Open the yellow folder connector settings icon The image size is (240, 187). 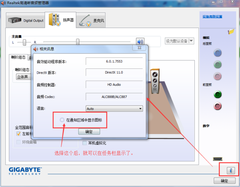231,31
